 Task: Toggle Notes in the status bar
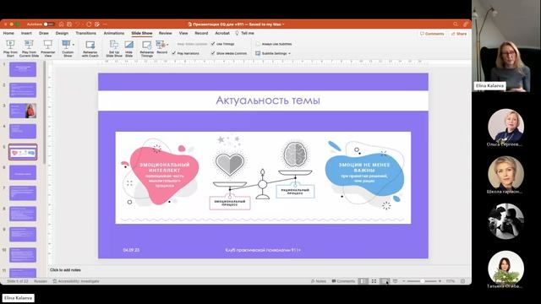coord(319,281)
